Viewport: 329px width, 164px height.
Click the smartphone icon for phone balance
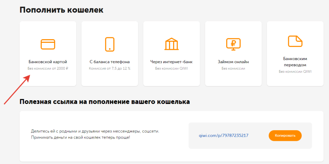click(110, 44)
